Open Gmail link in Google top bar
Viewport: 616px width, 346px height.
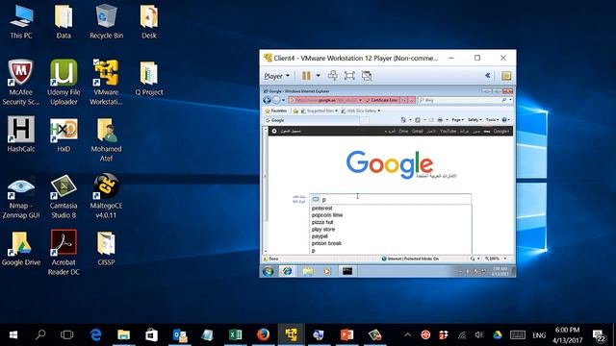(x=417, y=132)
